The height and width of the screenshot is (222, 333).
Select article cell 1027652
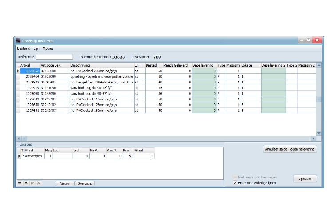click(30, 71)
